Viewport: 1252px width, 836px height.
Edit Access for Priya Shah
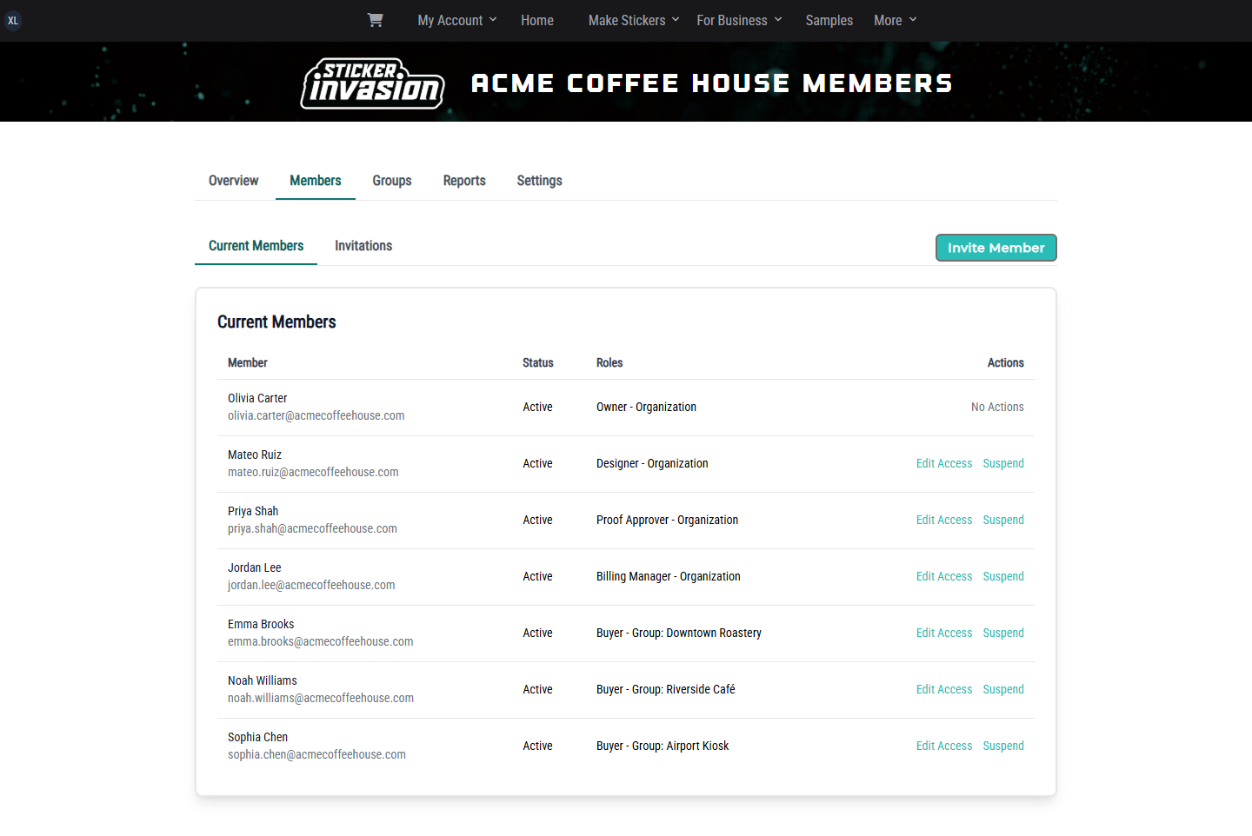944,520
